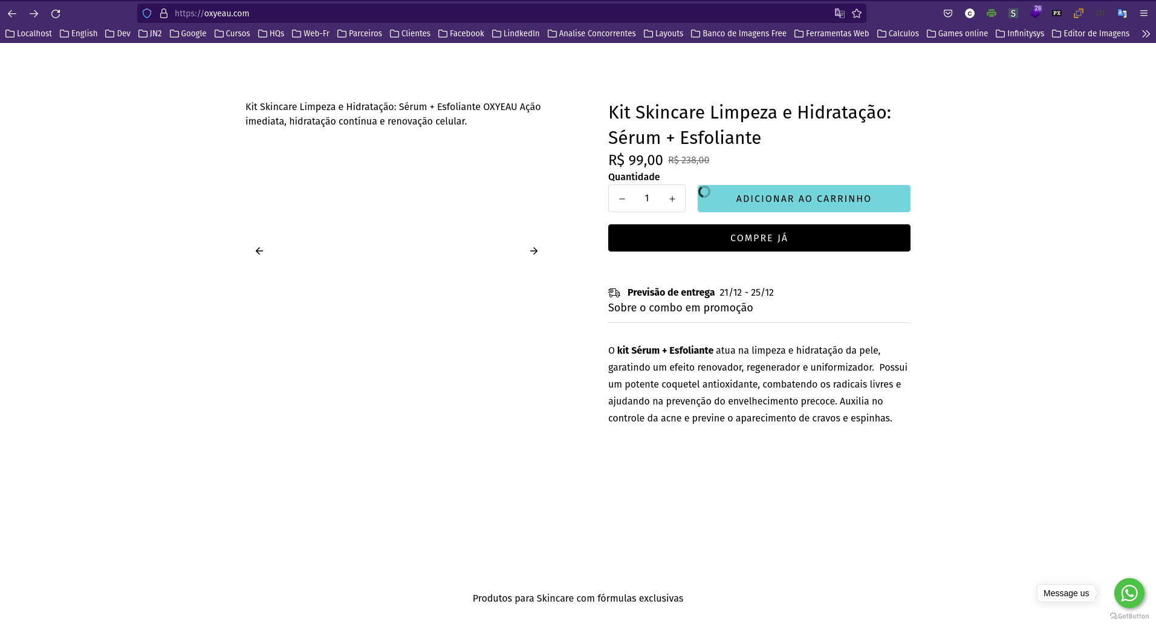Click the Message us label
This screenshot has width=1156, height=624.
pyautogui.click(x=1066, y=593)
